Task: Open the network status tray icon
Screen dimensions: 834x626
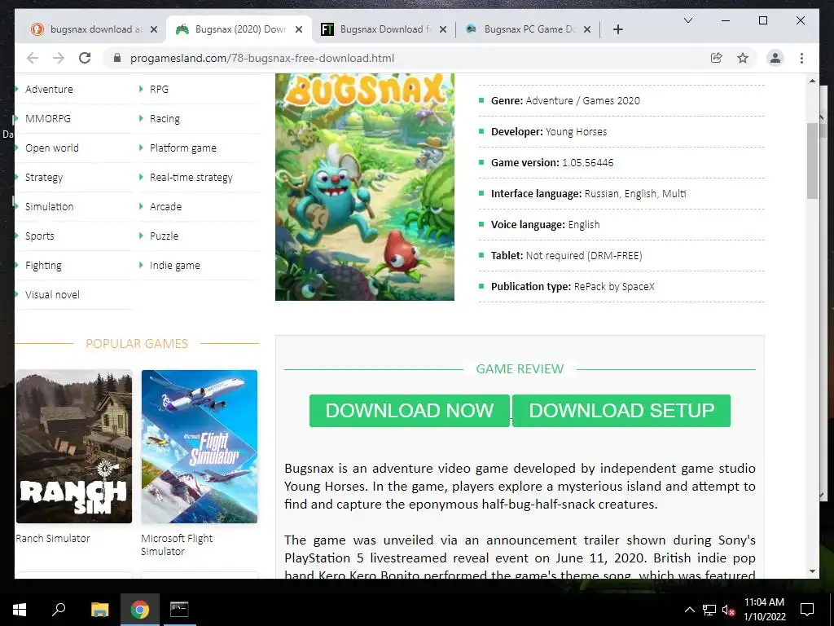Action: point(709,610)
